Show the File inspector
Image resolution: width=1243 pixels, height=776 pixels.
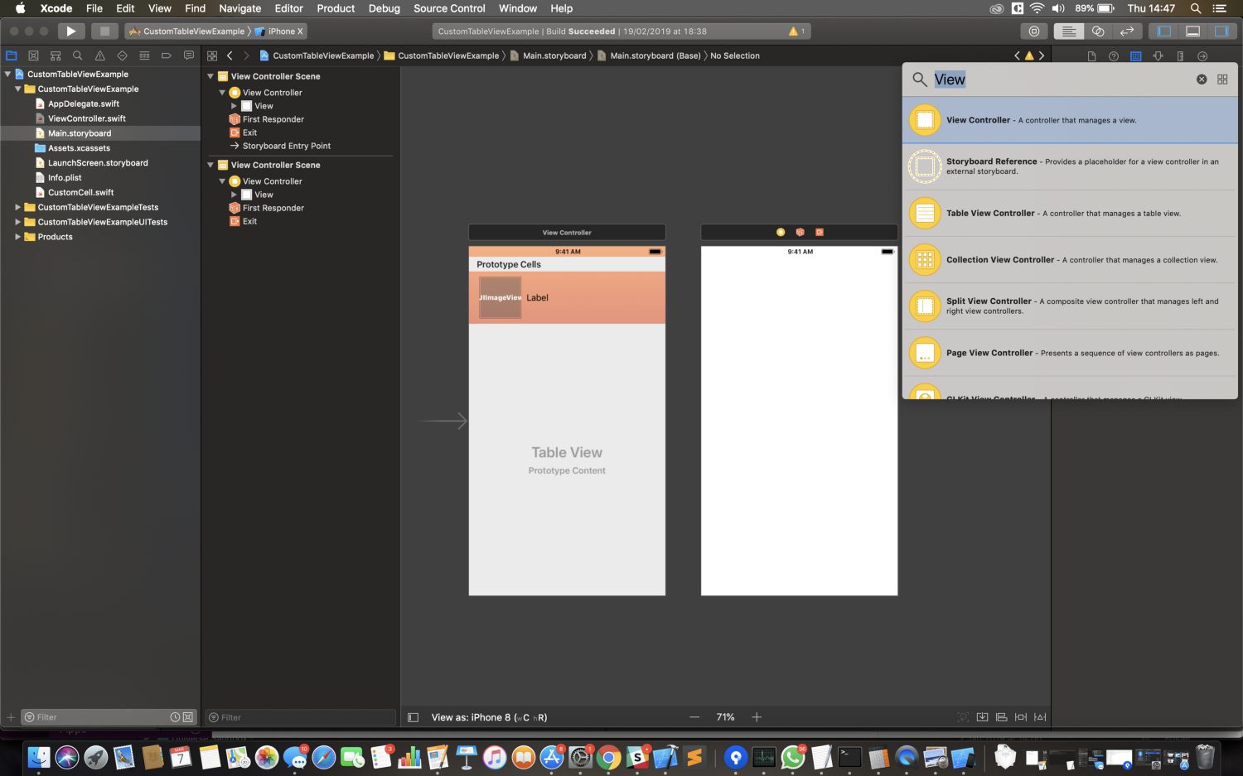(1091, 56)
